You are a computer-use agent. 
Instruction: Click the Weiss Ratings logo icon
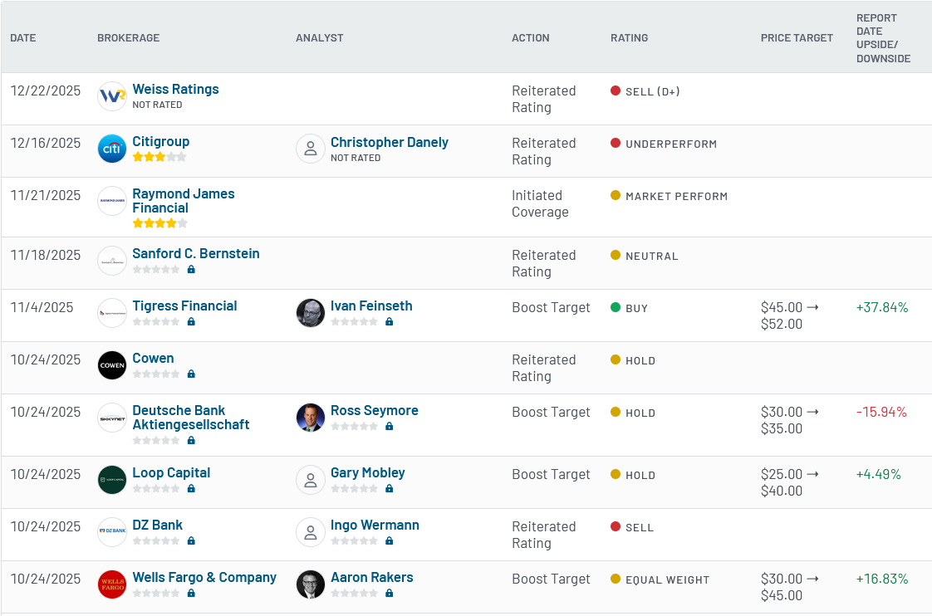[x=112, y=96]
